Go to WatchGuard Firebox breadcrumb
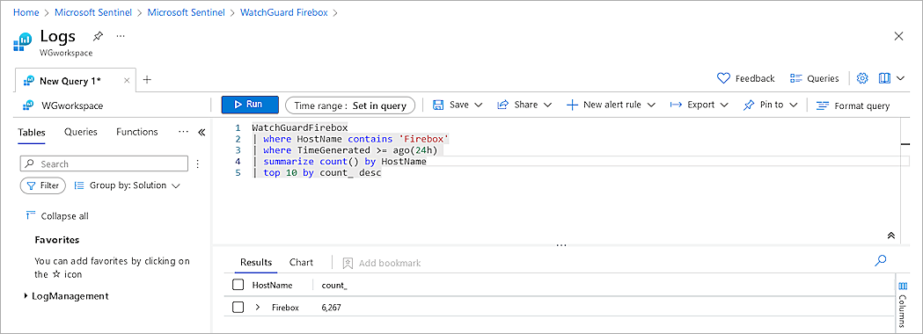 coord(283,11)
